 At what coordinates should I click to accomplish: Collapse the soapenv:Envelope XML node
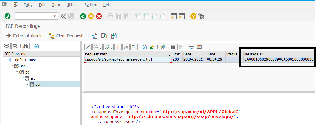point(88,112)
